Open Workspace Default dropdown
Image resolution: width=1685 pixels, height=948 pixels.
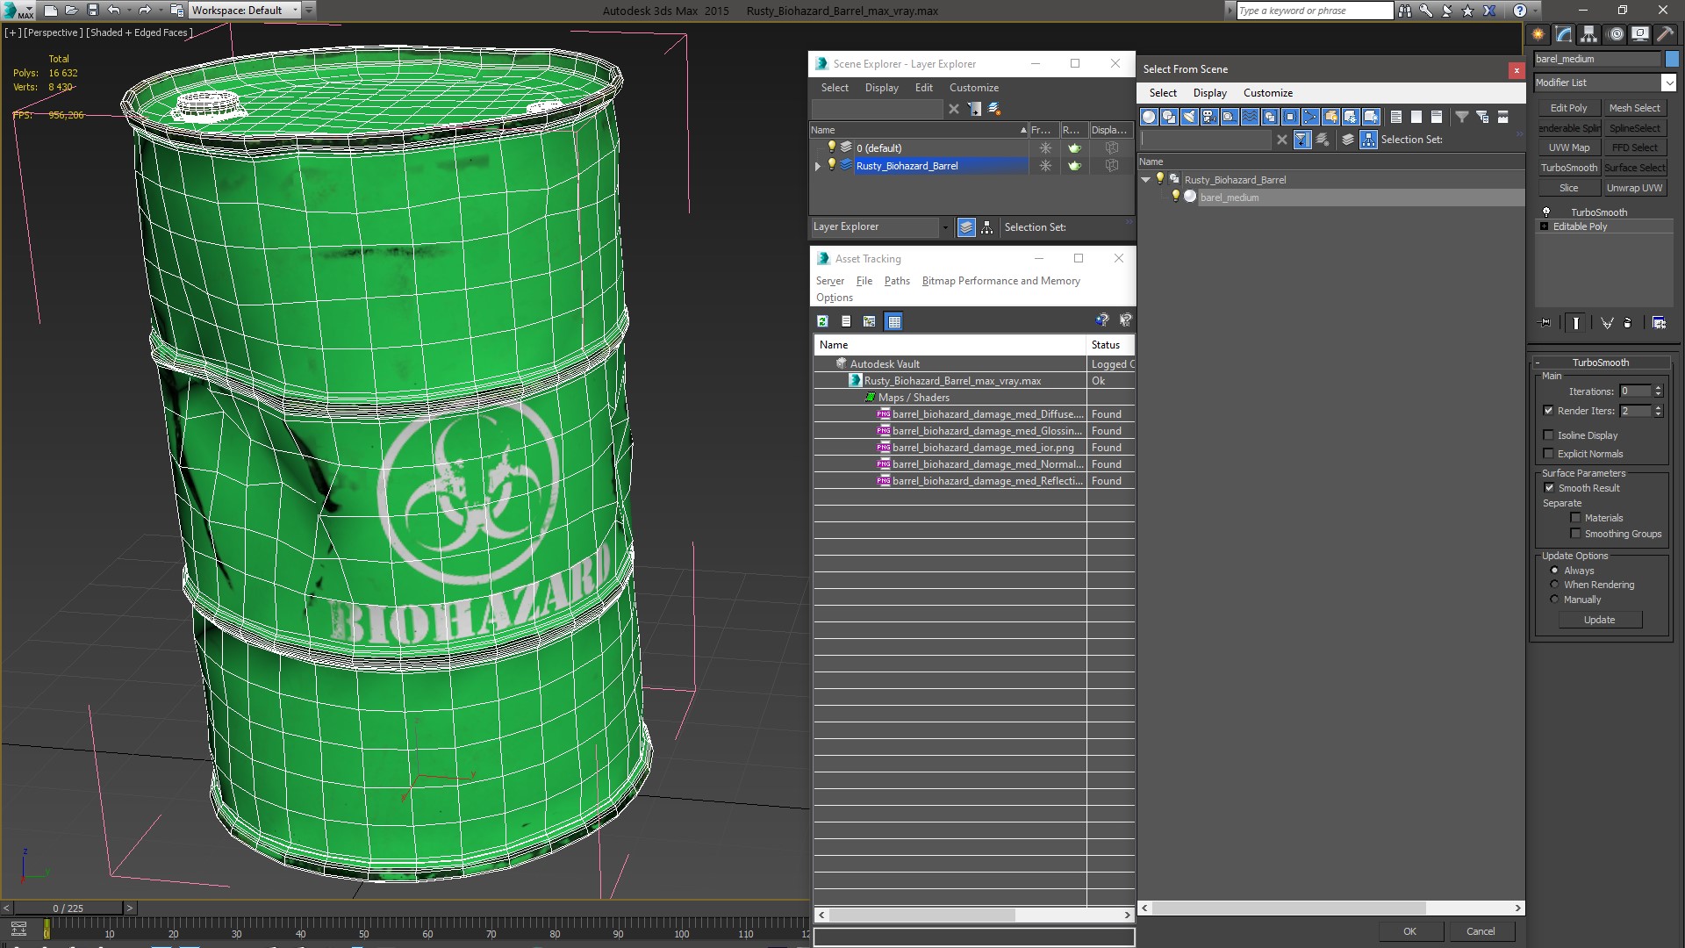(296, 11)
